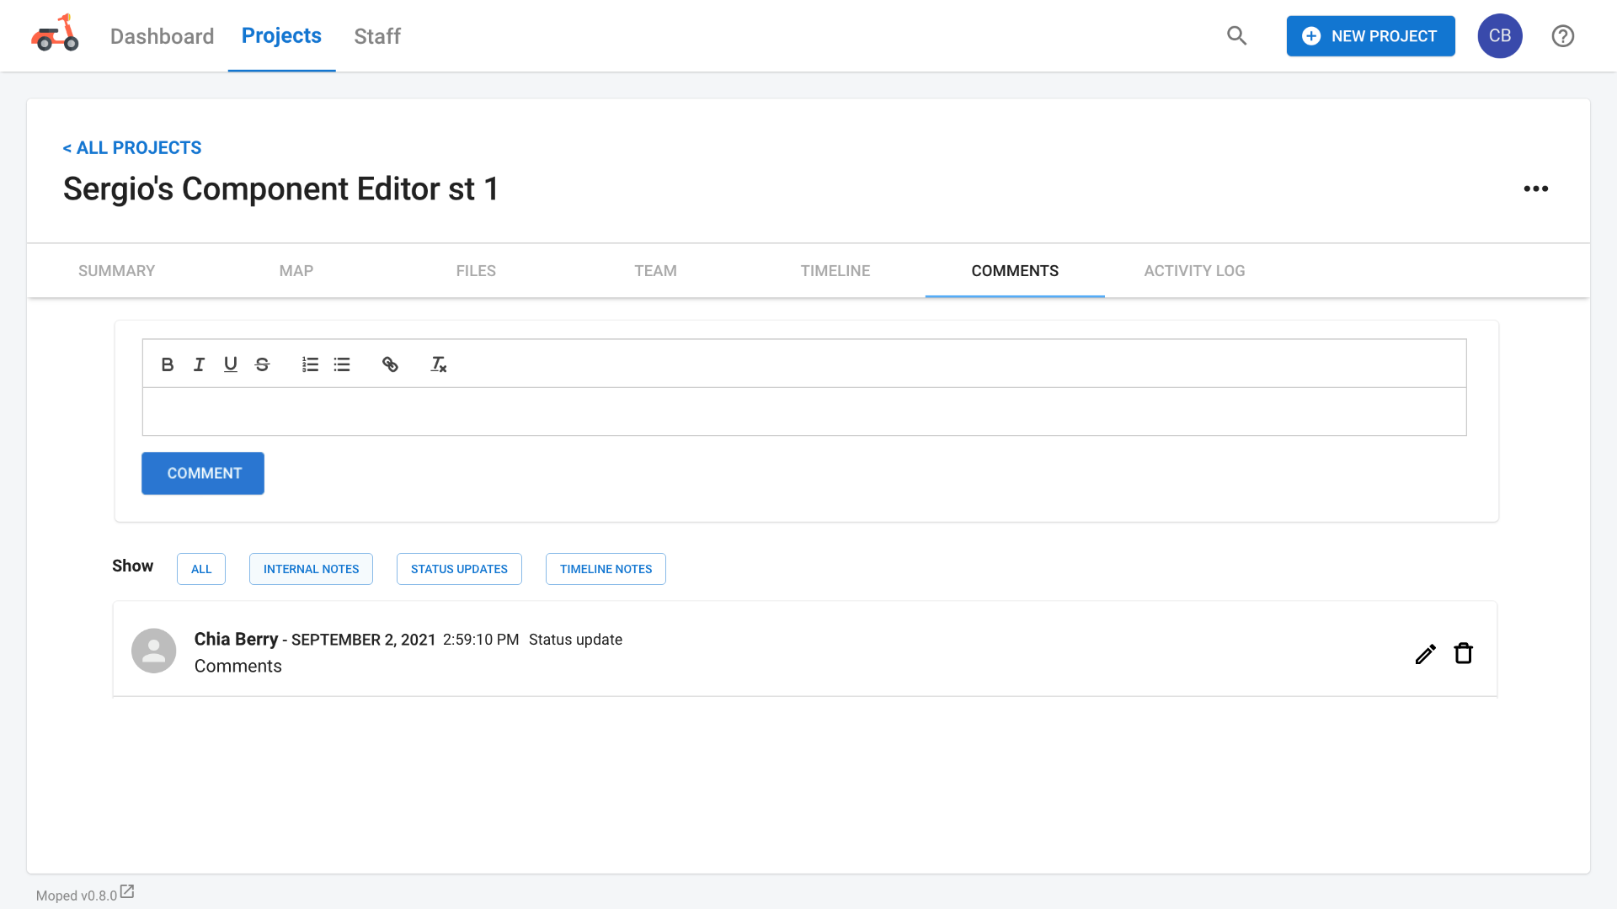Switch to the SUMMARY tab

pos(116,271)
